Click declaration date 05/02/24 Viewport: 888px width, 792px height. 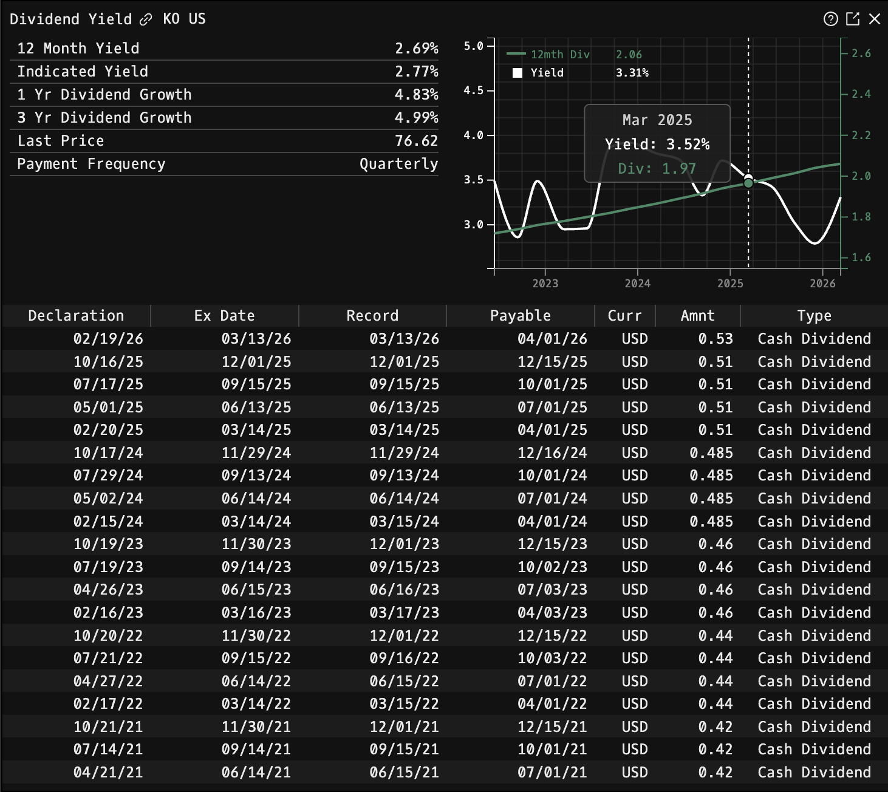pyautogui.click(x=109, y=499)
